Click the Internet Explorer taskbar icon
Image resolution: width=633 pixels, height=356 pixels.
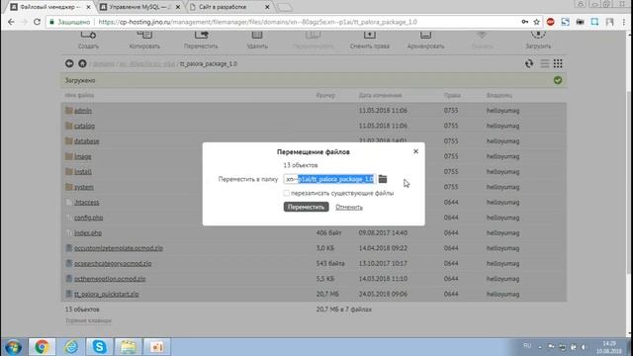click(71, 347)
